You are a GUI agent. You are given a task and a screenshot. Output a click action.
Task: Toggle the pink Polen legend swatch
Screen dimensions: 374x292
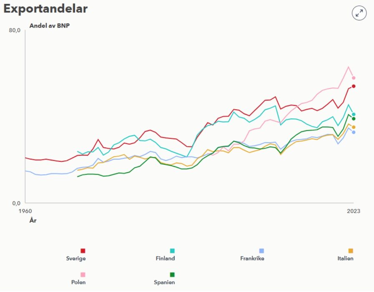tap(83, 274)
